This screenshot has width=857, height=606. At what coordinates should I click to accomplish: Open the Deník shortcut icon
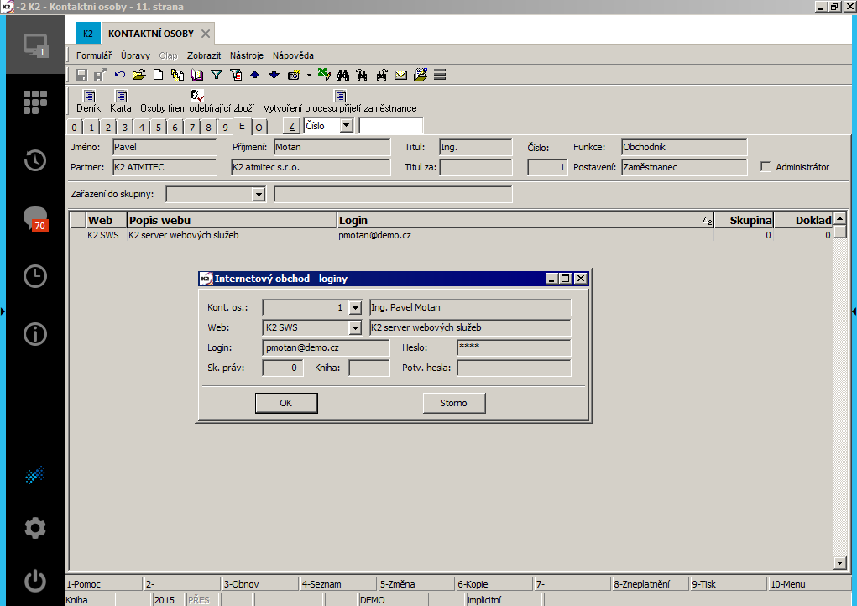(88, 97)
